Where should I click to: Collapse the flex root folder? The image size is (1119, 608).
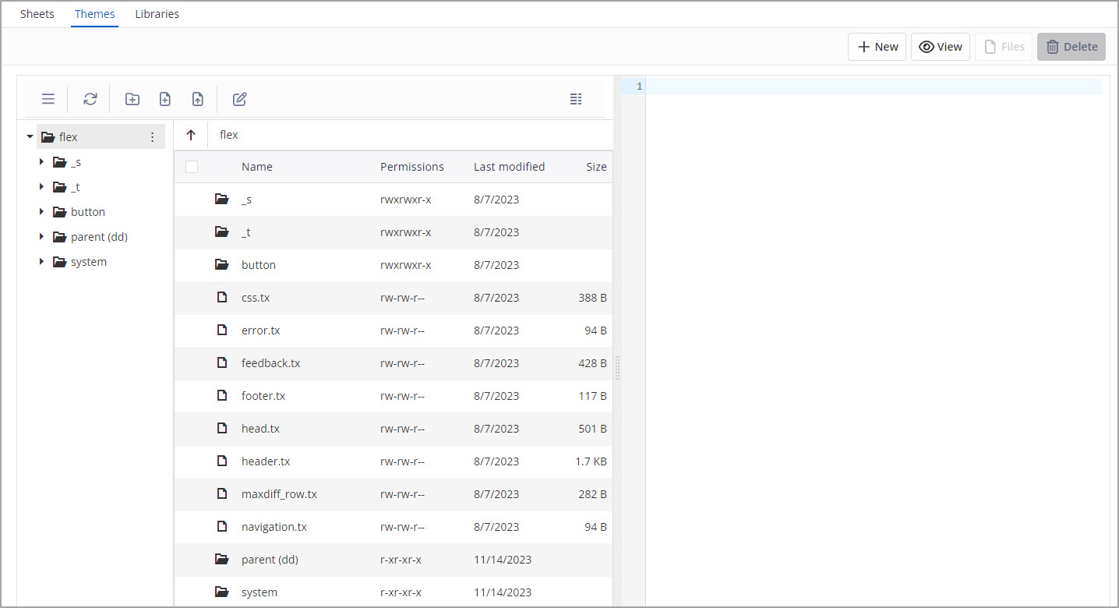30,137
